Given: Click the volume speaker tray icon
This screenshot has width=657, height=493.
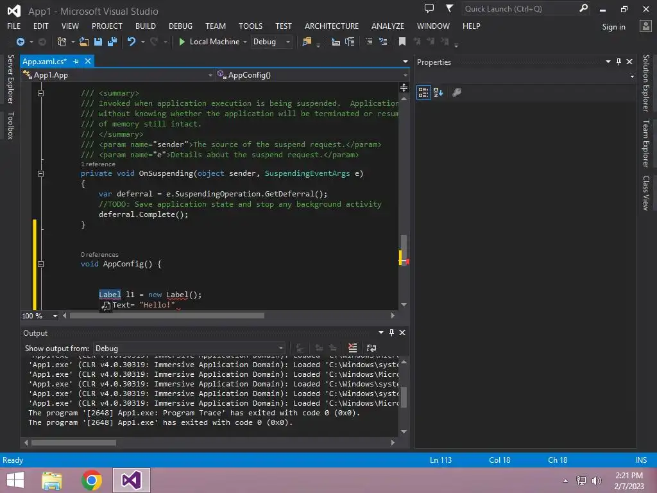Looking at the screenshot, I should (x=597, y=480).
